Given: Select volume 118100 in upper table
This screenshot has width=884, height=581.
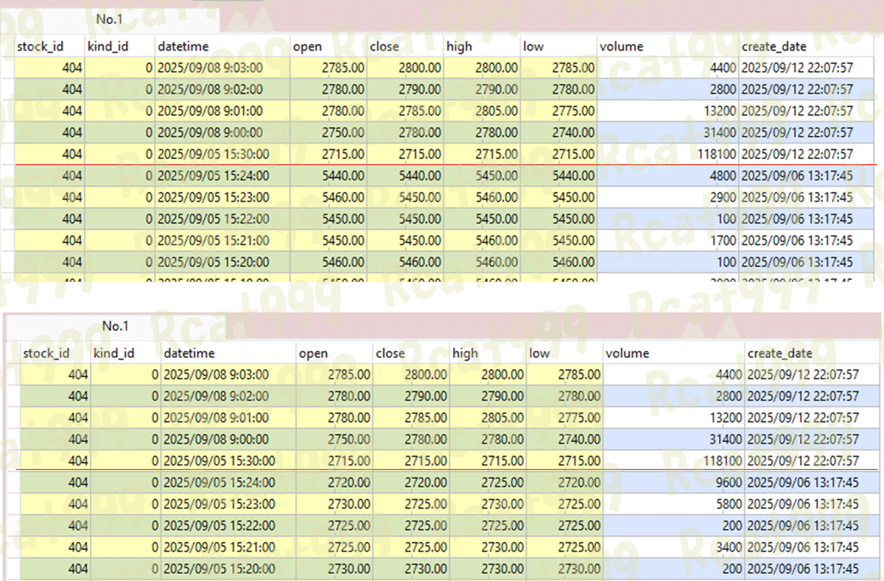Looking at the screenshot, I should pyautogui.click(x=667, y=154).
